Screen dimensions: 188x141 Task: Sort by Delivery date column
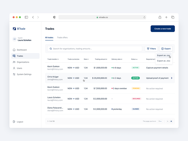point(117,59)
